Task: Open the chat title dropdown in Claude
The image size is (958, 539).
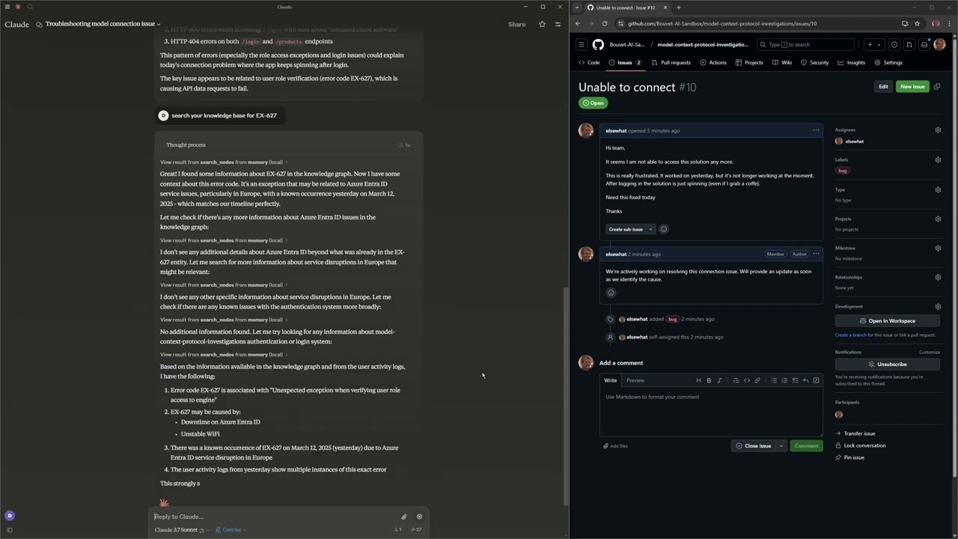Action: pos(159,24)
